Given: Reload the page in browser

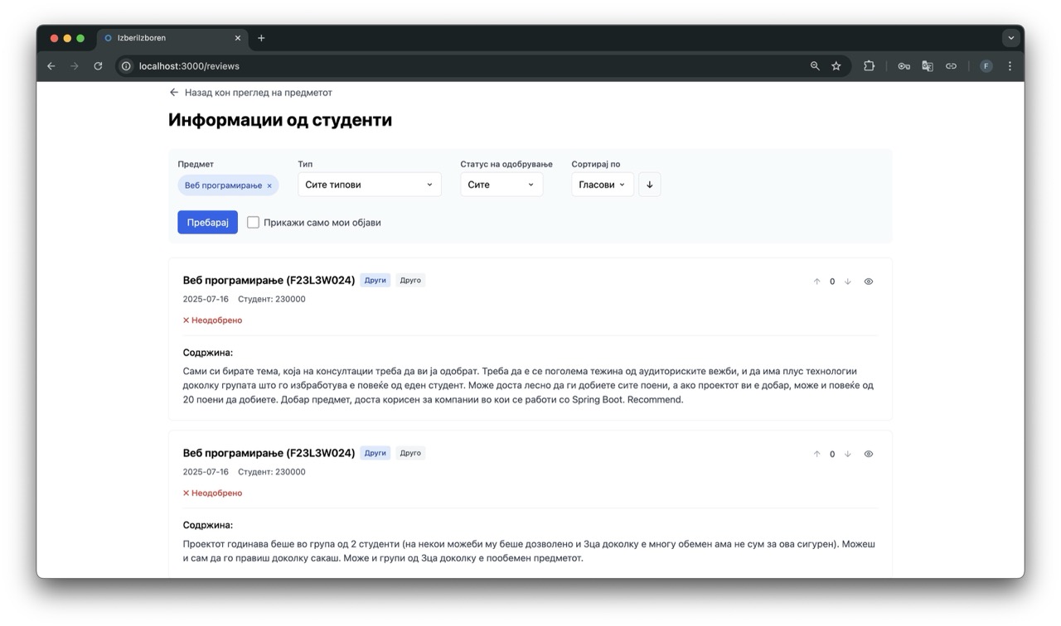Looking at the screenshot, I should pyautogui.click(x=98, y=66).
